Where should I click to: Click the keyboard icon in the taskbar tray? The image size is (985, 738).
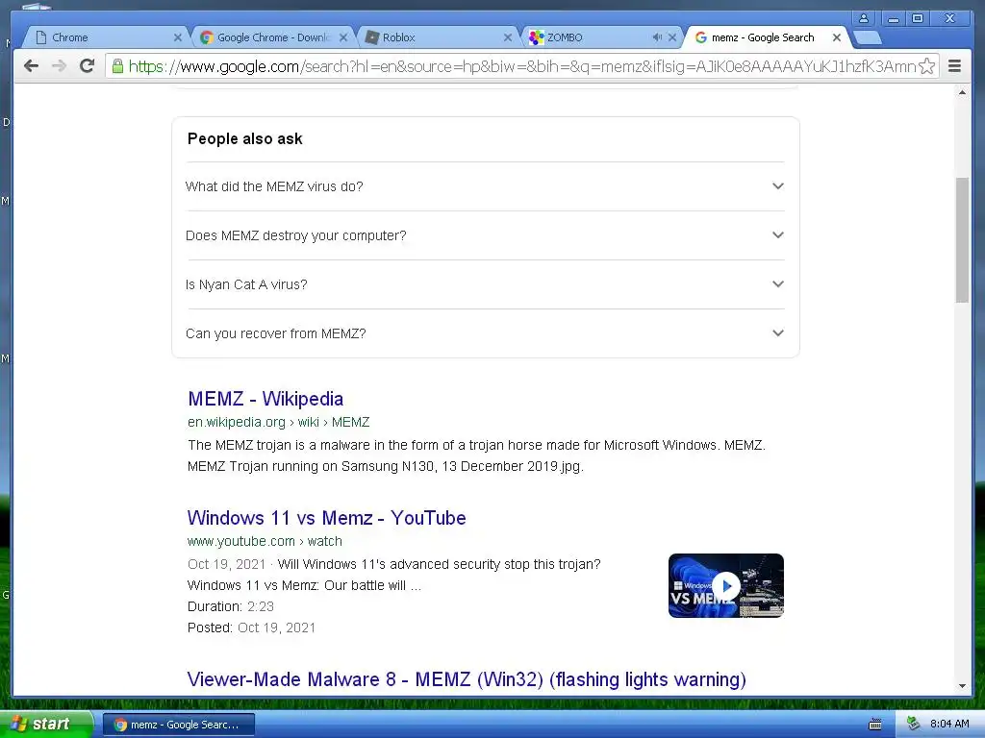(x=874, y=725)
